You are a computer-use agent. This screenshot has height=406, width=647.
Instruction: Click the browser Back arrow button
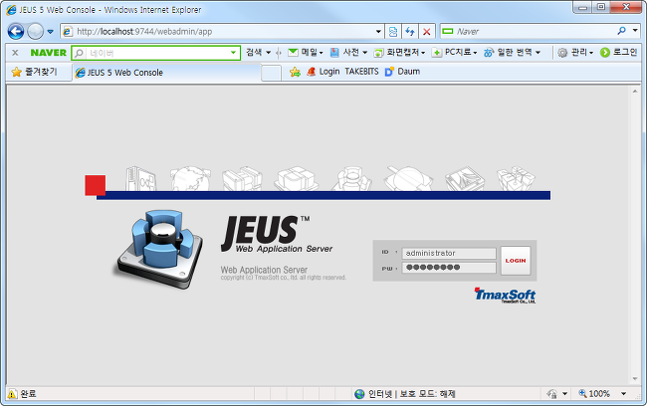[x=16, y=32]
